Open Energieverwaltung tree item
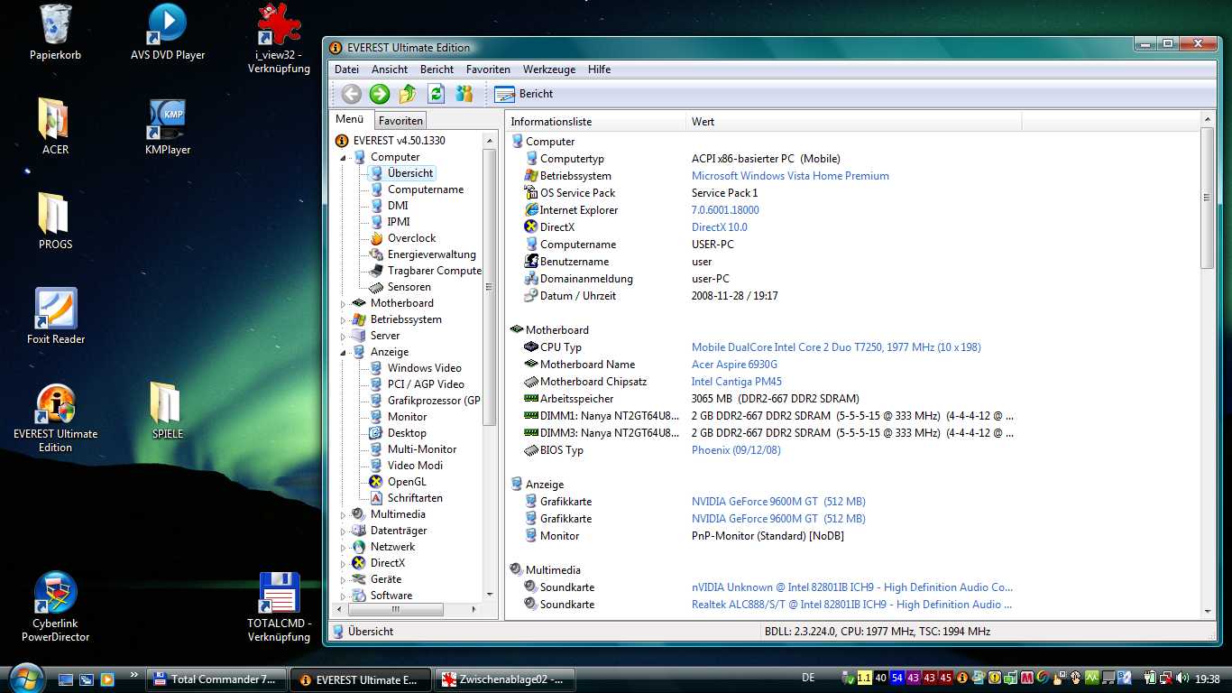This screenshot has width=1232, height=693. (431, 254)
